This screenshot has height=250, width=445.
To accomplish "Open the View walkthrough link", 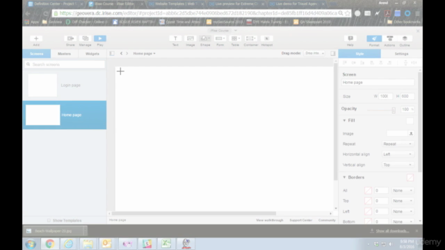I will point(270,220).
